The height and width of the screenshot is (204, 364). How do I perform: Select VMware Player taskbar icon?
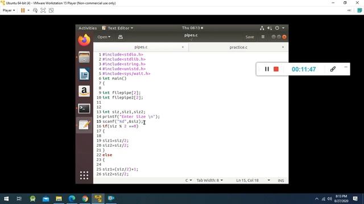click(98, 198)
